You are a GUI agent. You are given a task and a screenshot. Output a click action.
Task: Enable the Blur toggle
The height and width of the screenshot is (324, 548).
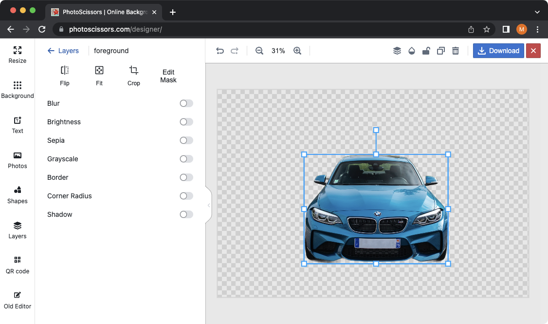point(186,103)
